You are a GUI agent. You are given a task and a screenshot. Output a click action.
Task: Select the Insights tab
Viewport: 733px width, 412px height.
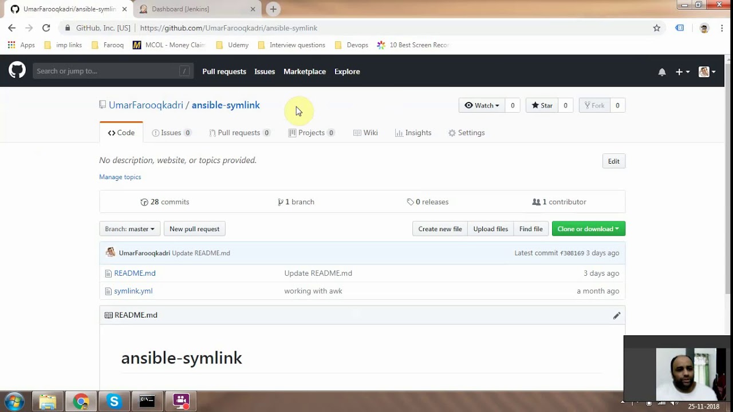[413, 133]
